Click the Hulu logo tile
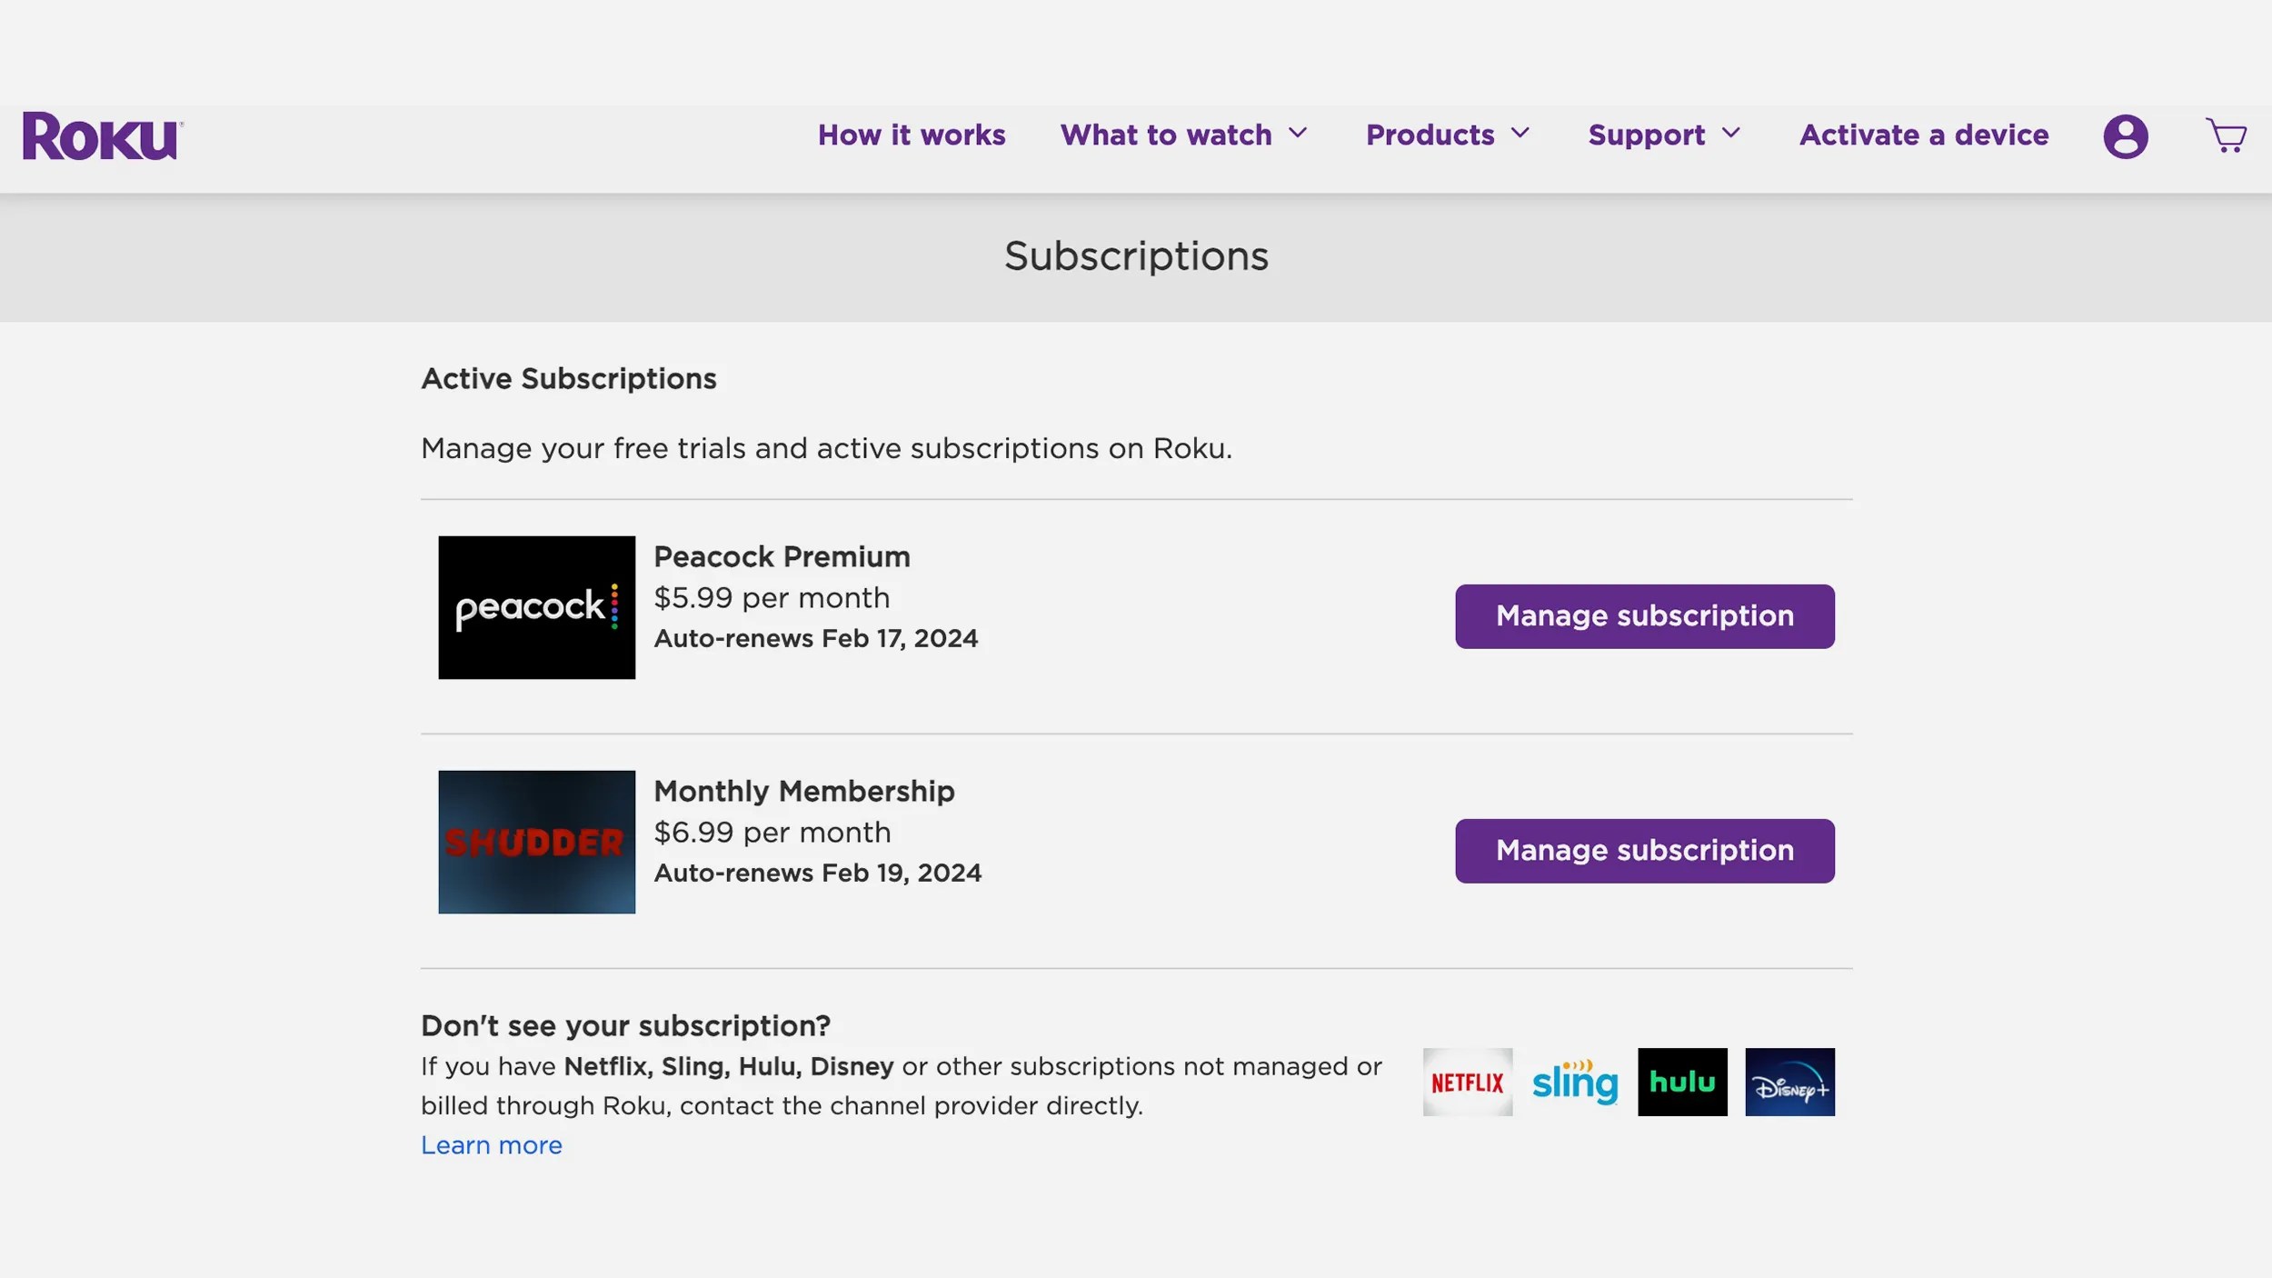Screen dimensions: 2272x1278 1681,1082
